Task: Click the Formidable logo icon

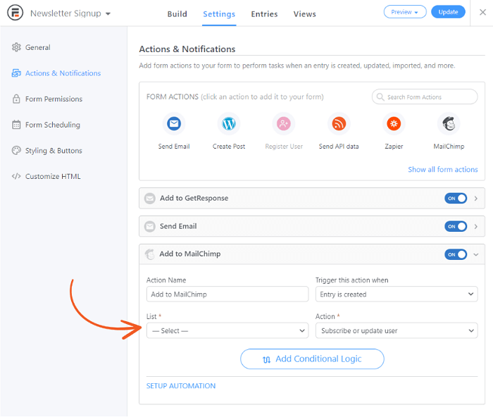Action: point(15,13)
